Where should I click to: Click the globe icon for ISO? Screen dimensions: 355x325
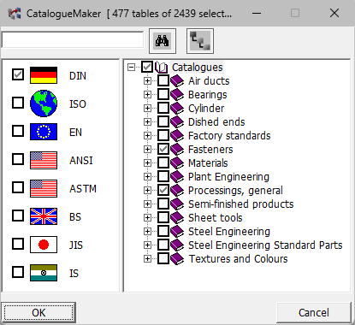coord(44,103)
